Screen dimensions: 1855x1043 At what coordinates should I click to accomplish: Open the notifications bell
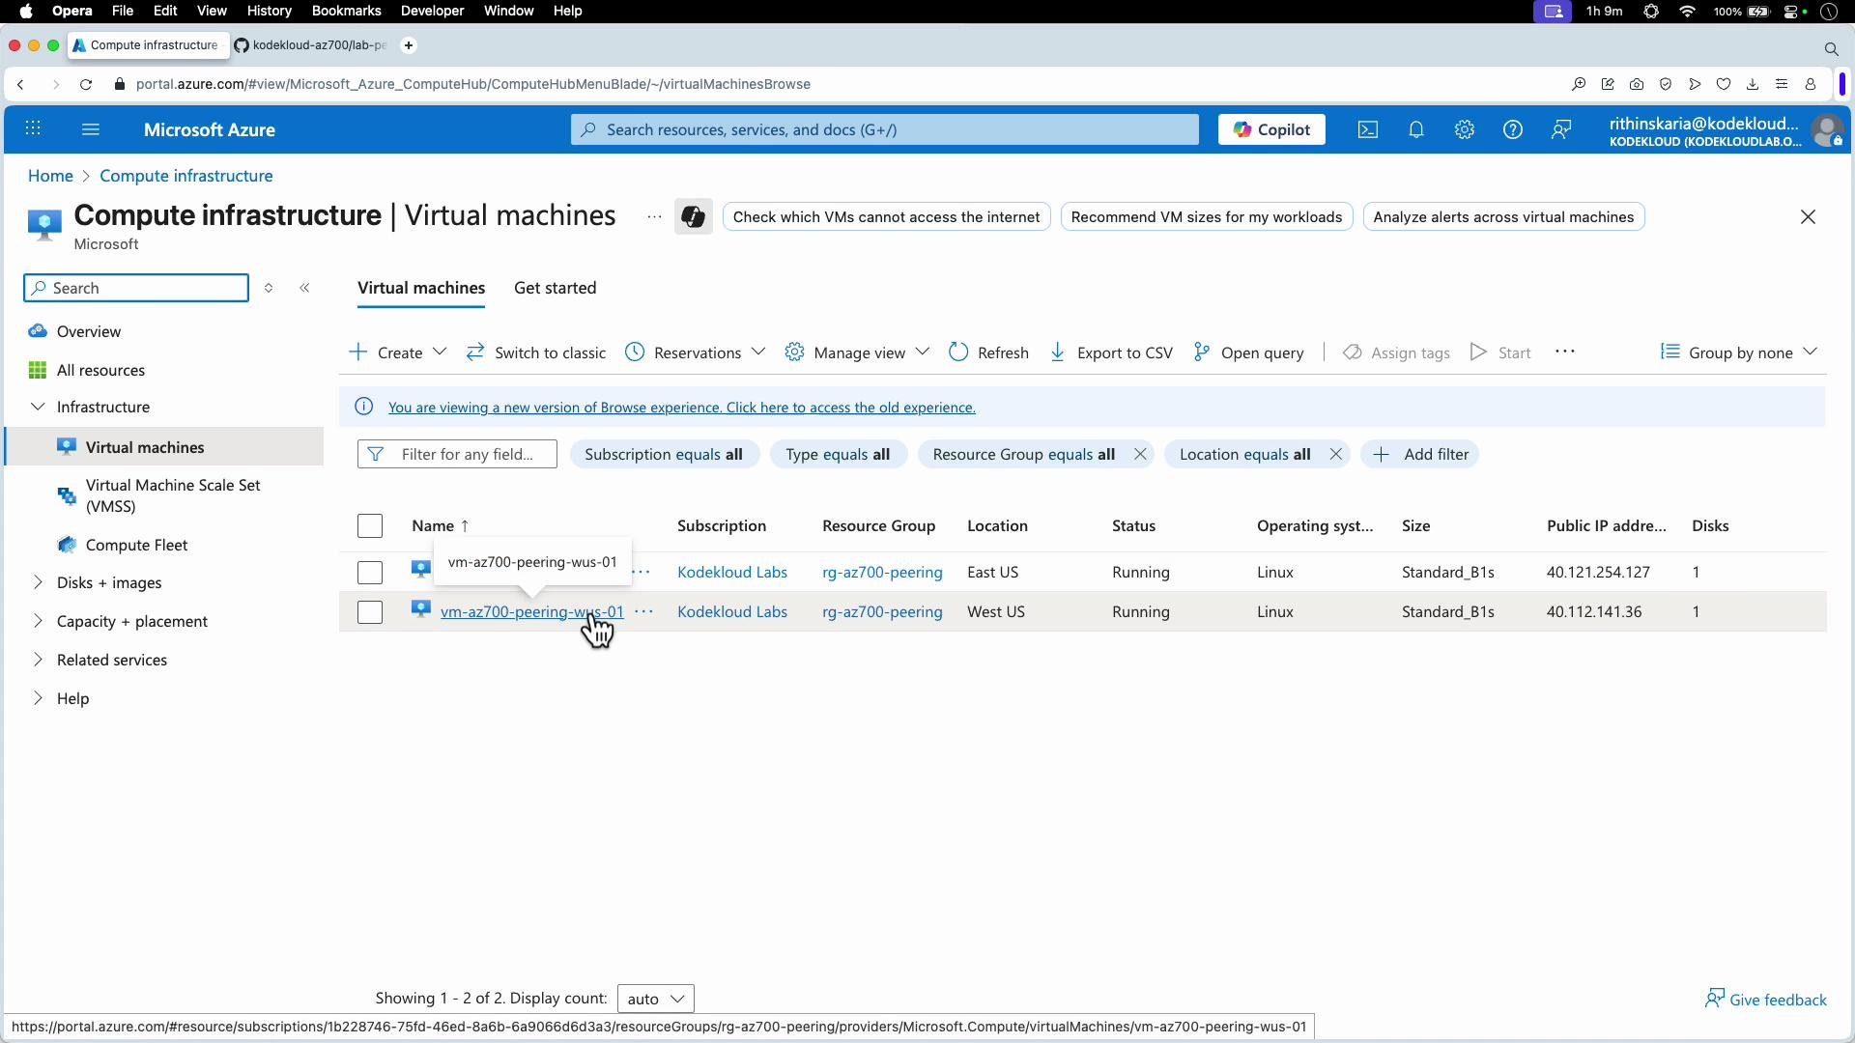coord(1416,129)
